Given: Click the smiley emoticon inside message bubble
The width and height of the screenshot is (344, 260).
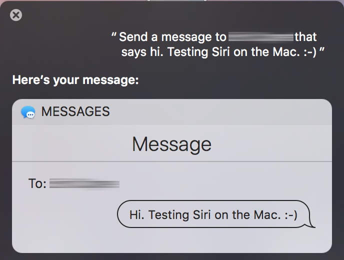Looking at the screenshot, I should [291, 215].
